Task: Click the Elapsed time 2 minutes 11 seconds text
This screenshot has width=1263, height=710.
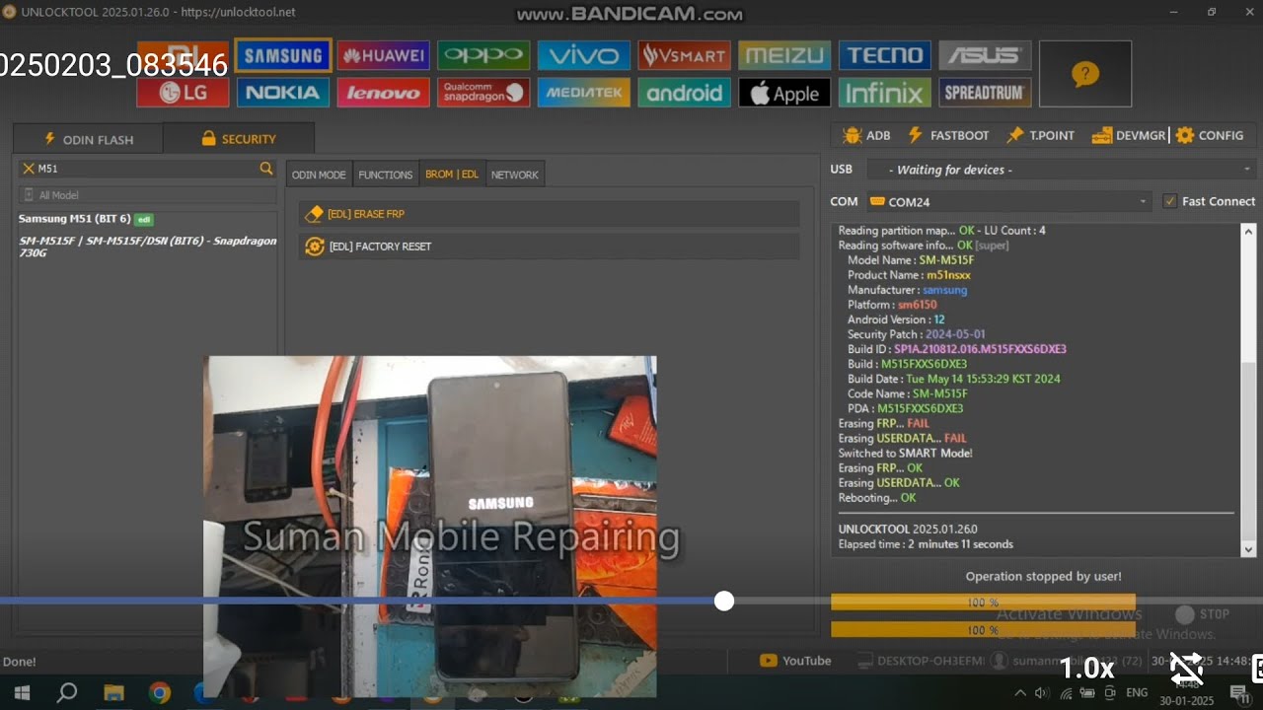Action: click(x=926, y=543)
